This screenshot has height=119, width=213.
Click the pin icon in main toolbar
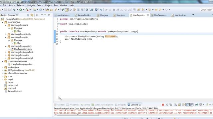click(x=101, y=10)
